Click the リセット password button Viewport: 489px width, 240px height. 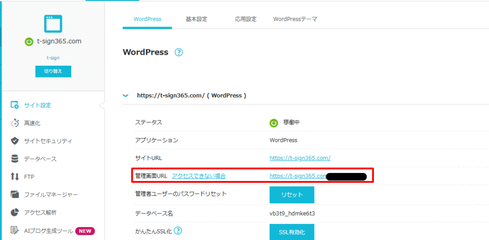click(292, 195)
